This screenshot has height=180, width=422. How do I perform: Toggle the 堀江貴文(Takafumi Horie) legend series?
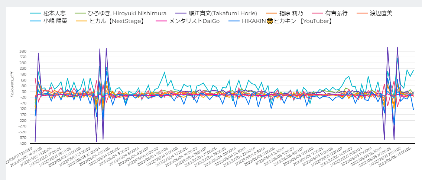216,13
